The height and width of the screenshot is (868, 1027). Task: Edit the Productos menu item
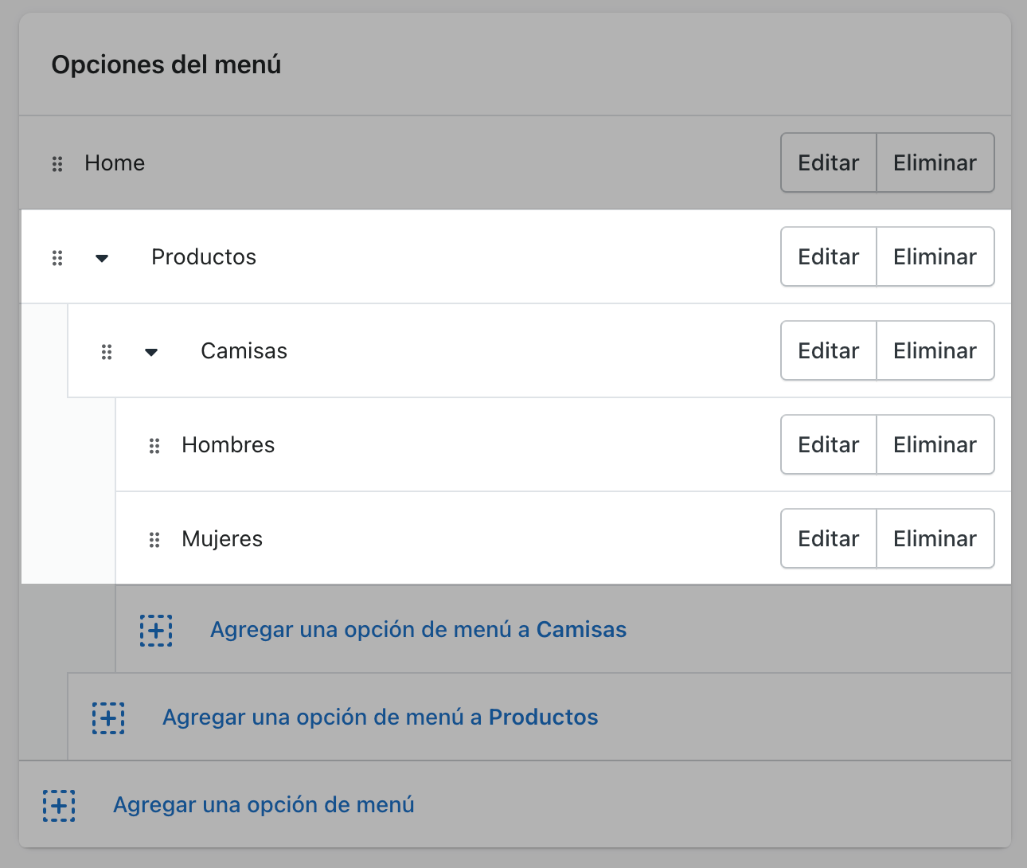pos(829,256)
